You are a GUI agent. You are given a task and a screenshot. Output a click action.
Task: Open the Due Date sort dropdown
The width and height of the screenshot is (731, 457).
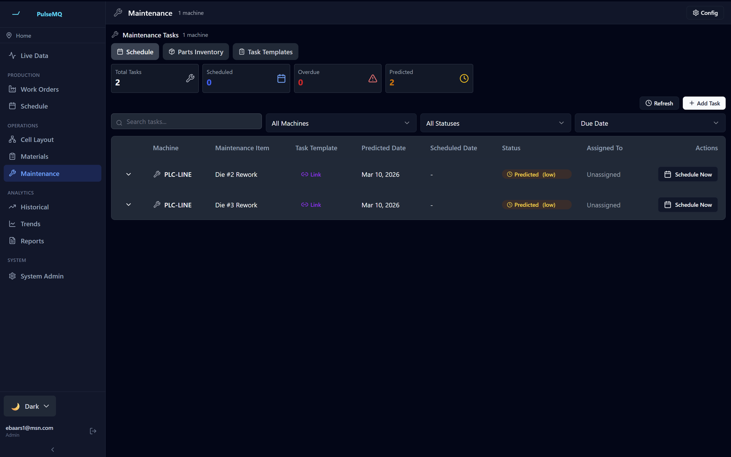tap(649, 123)
